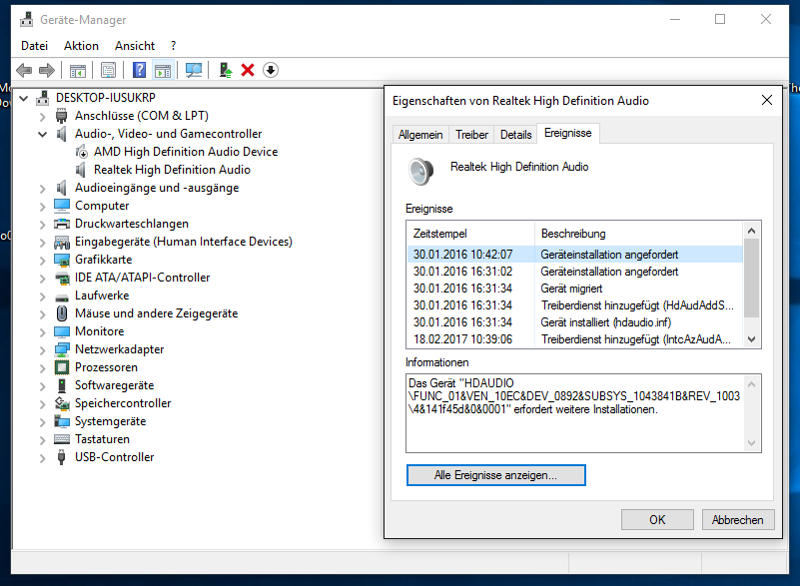Click the Zeitstempel column header

471,234
